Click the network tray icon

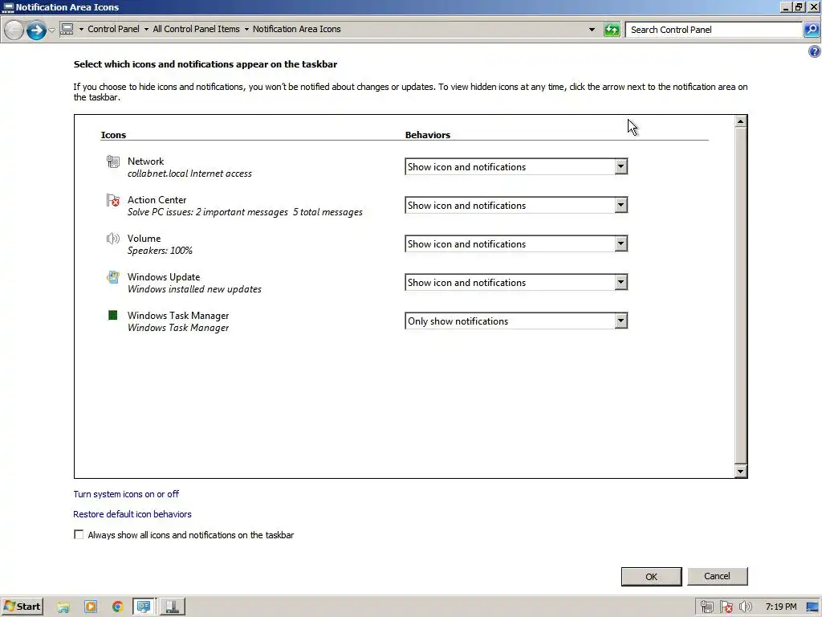click(x=707, y=607)
